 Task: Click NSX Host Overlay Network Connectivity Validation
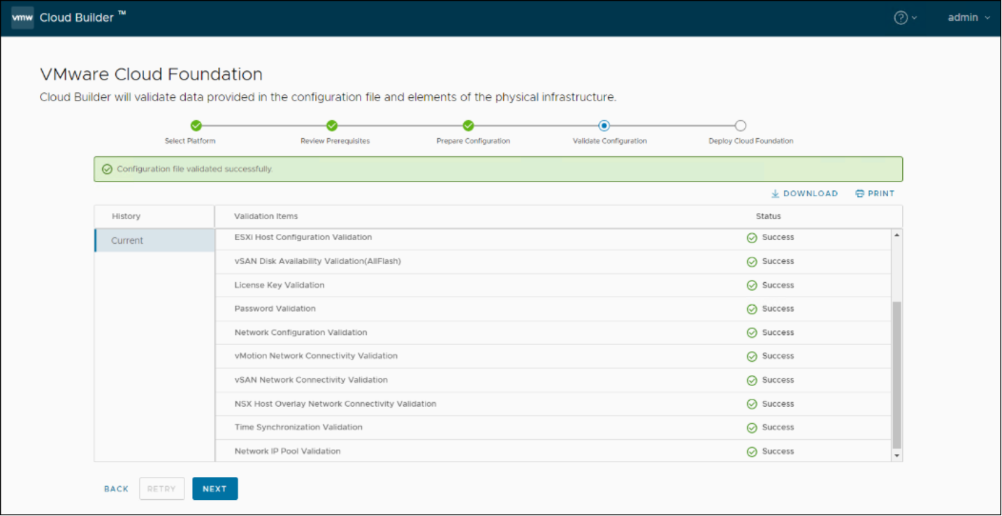(x=335, y=404)
